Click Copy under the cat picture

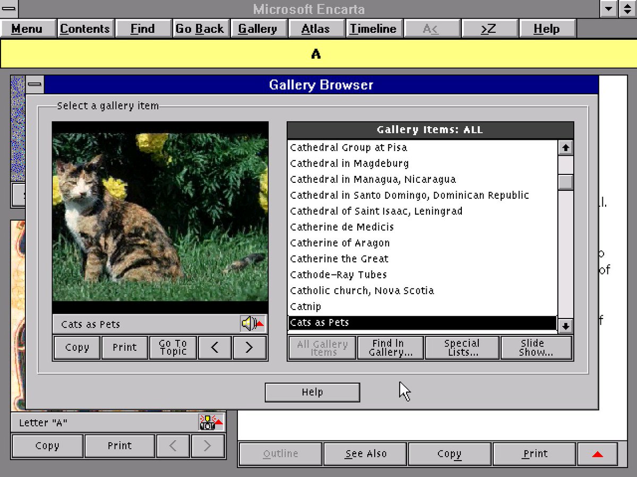coord(77,348)
